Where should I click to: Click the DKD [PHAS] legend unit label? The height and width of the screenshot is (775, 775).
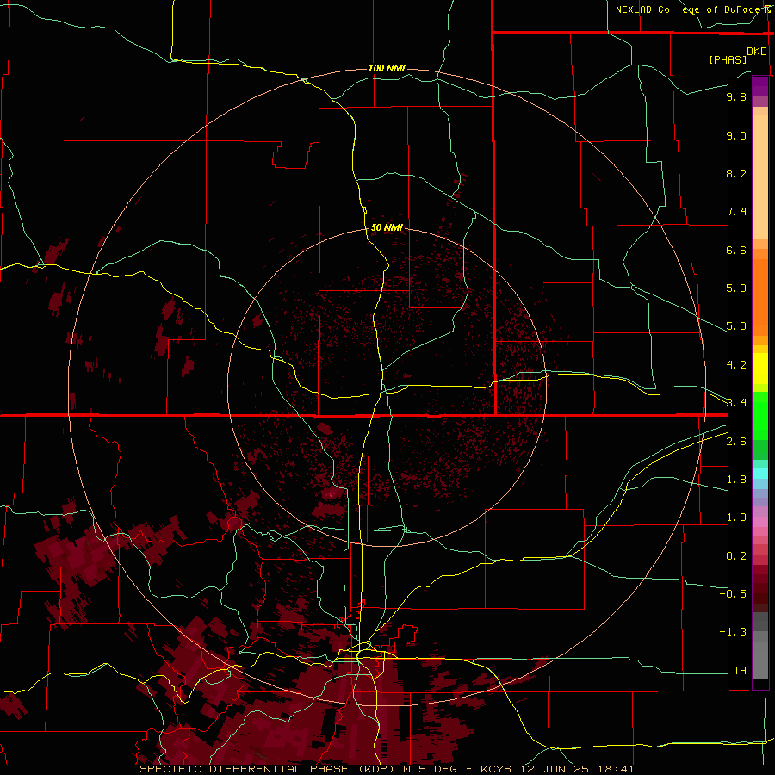(737, 55)
